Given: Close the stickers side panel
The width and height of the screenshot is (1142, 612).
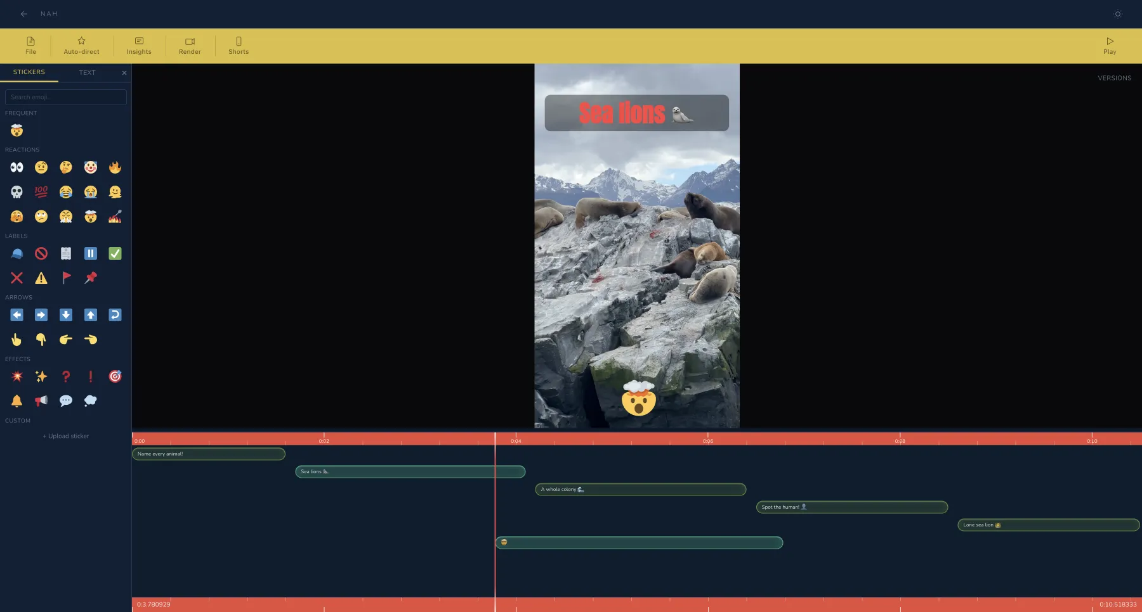Looking at the screenshot, I should click(x=124, y=73).
